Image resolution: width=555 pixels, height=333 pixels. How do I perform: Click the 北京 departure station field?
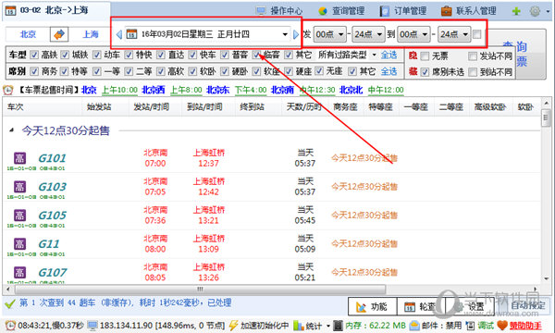[28, 34]
